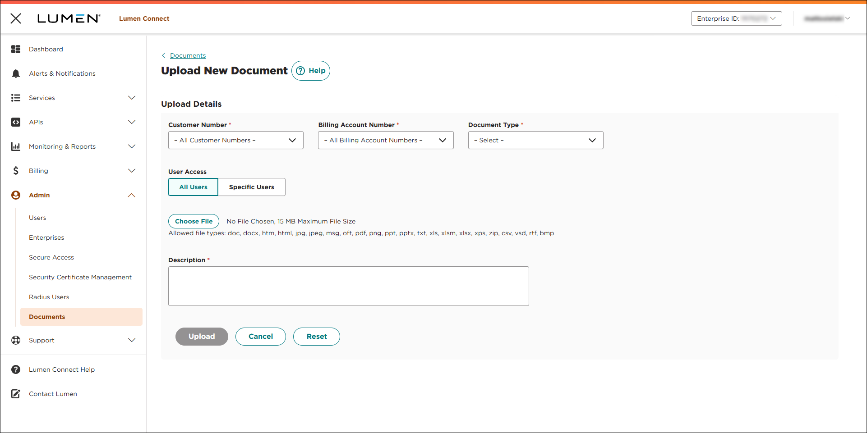Open Contact Lumen using the pencil icon
The width and height of the screenshot is (867, 433).
[16, 393]
